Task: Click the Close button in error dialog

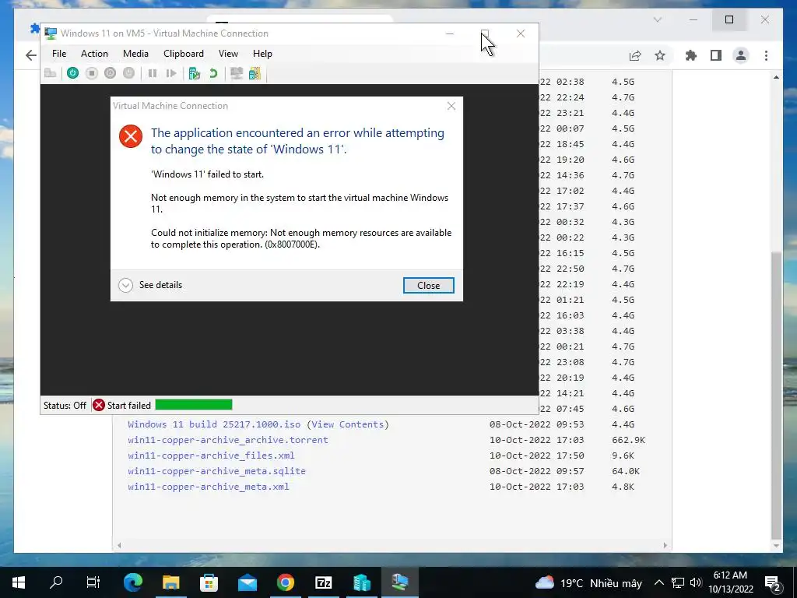Action: point(429,285)
